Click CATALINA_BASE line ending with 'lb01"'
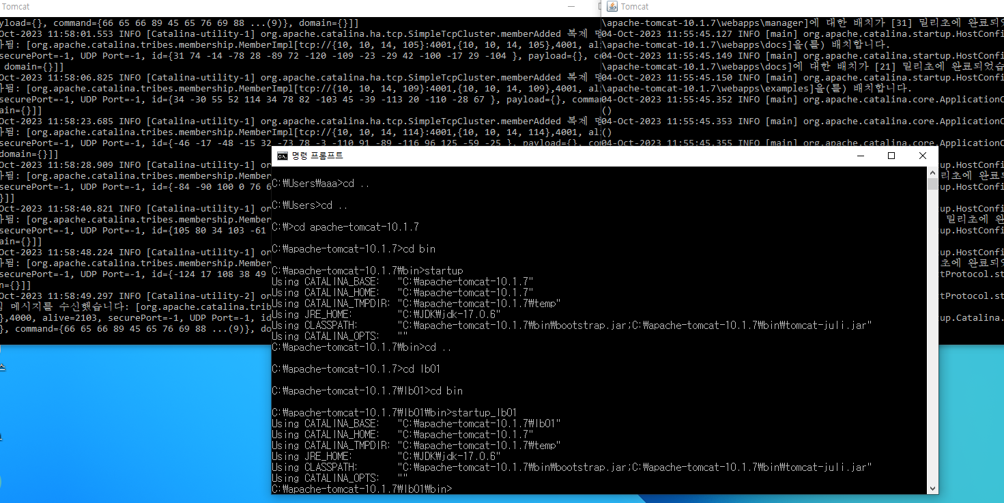Viewport: 1004px width, 503px height. point(416,424)
